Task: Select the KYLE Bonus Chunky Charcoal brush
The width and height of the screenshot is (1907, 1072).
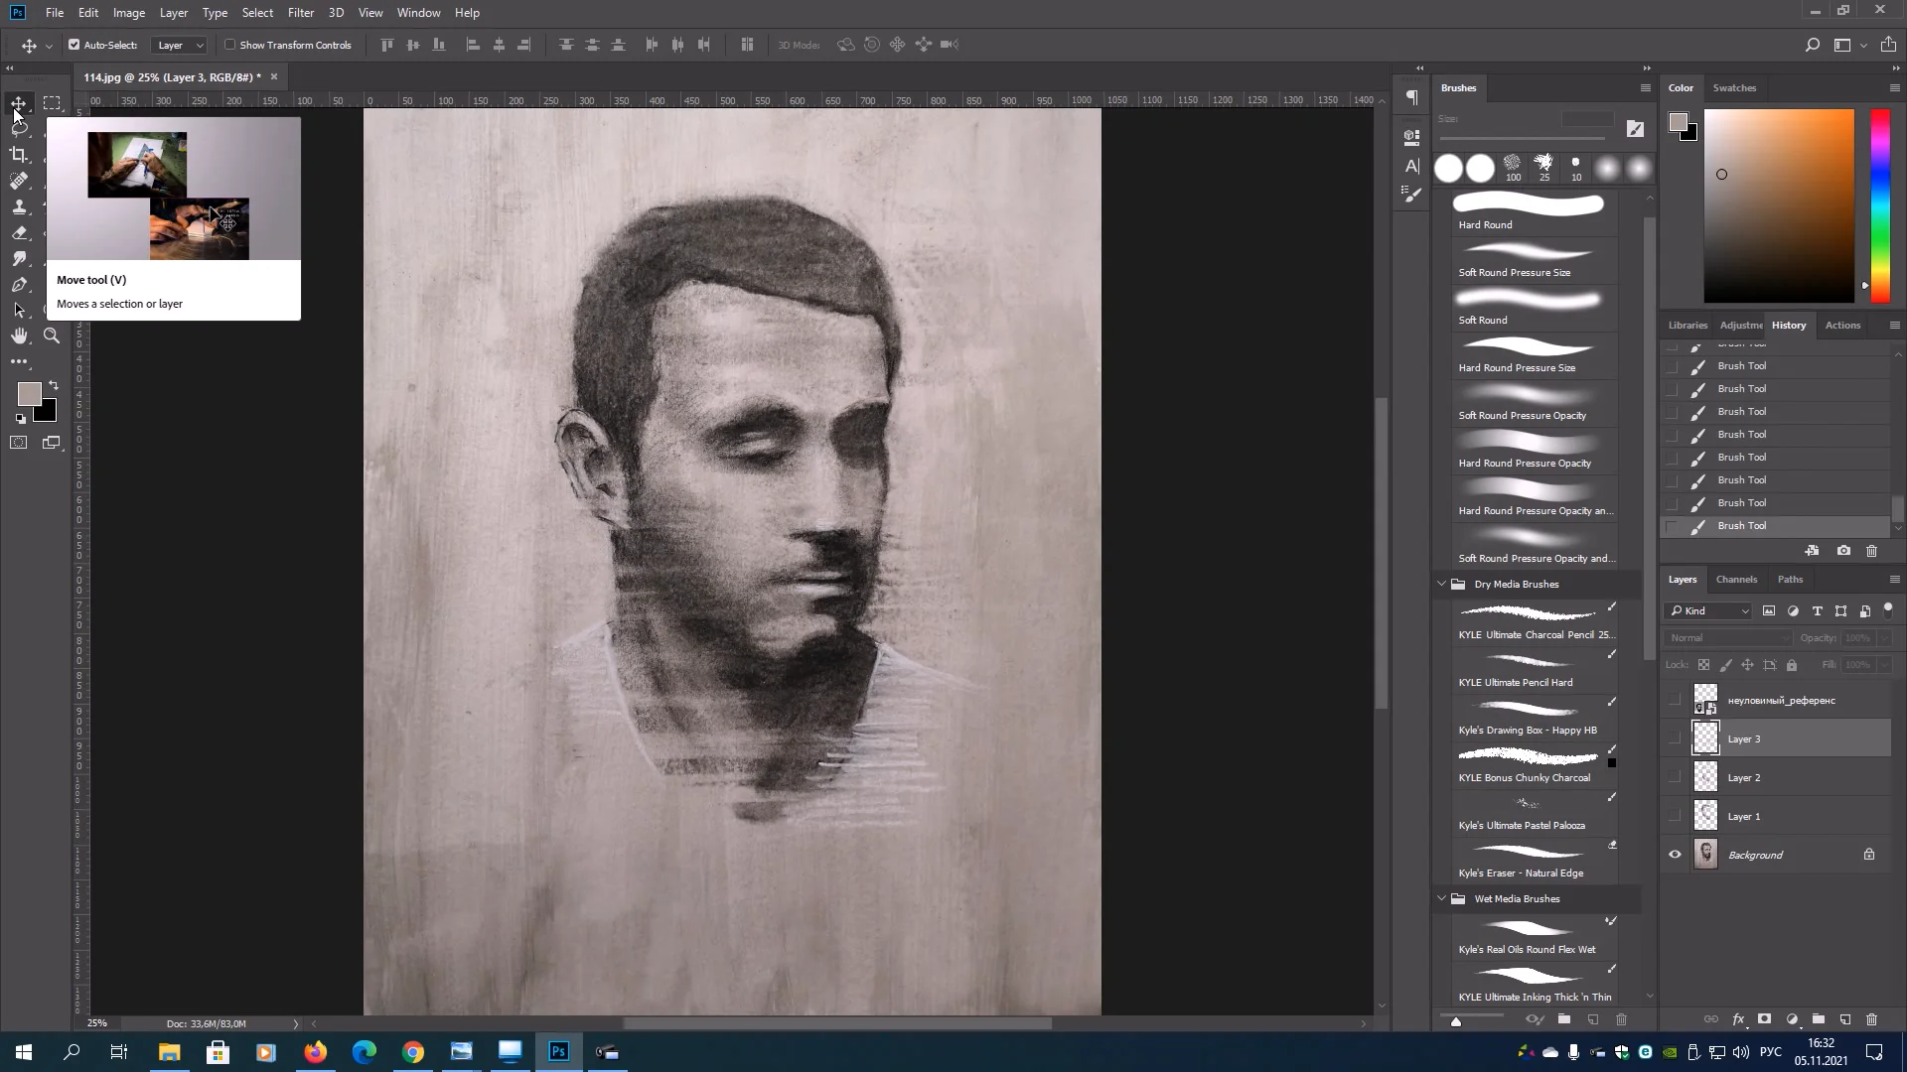Action: [x=1535, y=763]
